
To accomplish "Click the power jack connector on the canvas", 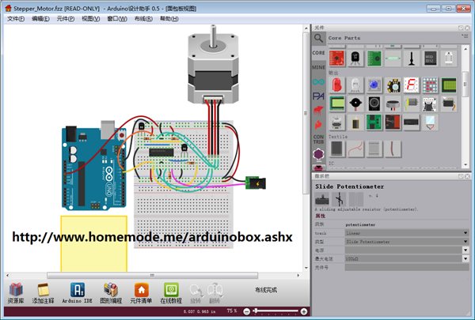I will (256, 183).
